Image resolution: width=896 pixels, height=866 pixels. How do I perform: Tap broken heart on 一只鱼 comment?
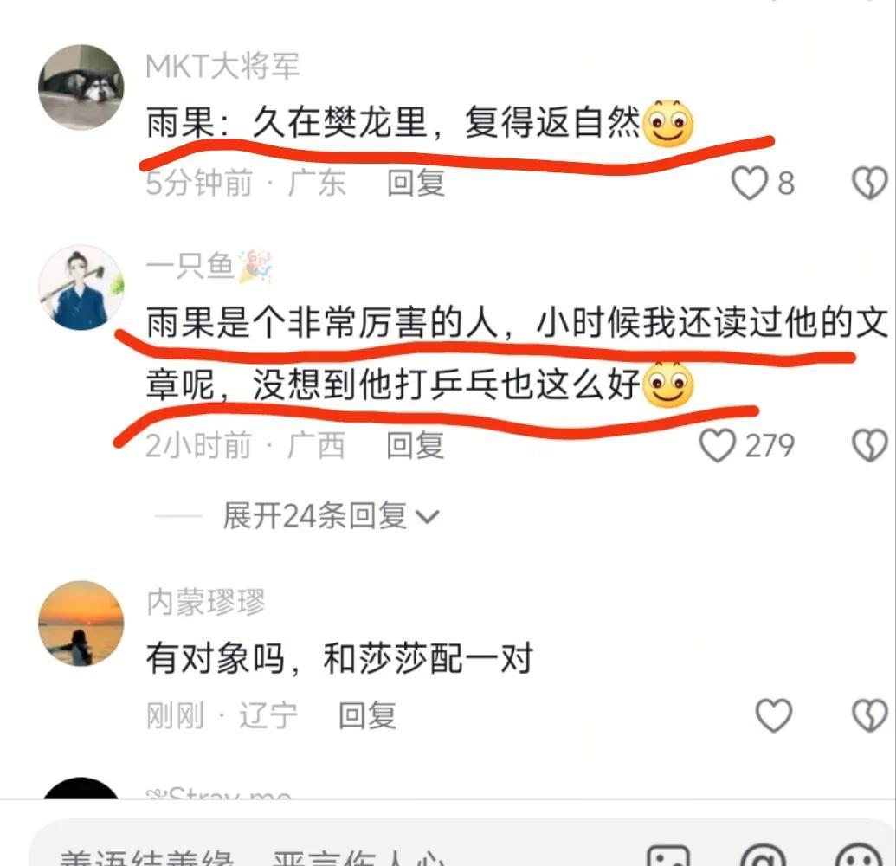pyautogui.click(x=870, y=446)
